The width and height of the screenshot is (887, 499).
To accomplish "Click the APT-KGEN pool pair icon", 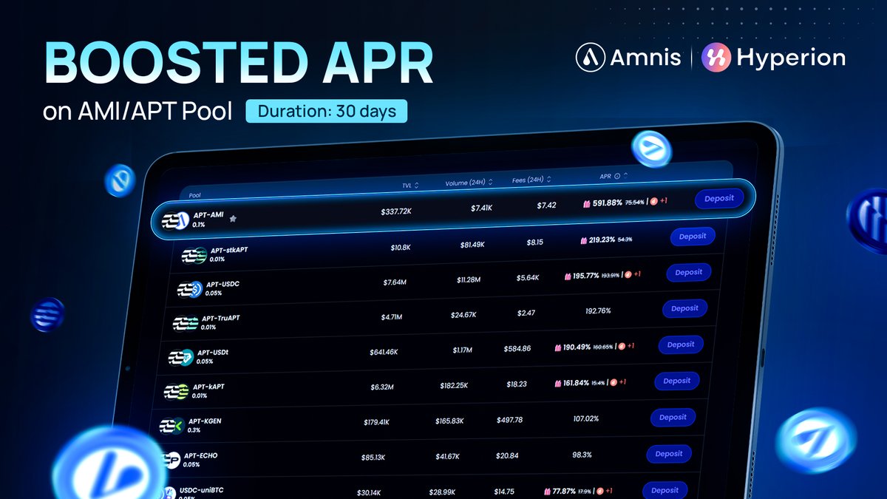I will pos(171,426).
